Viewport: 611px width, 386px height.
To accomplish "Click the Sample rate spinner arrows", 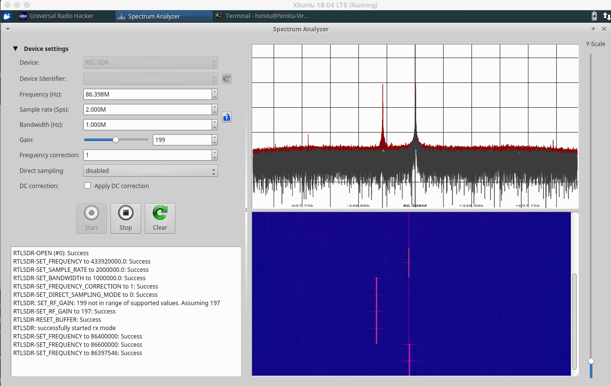I will pyautogui.click(x=214, y=109).
